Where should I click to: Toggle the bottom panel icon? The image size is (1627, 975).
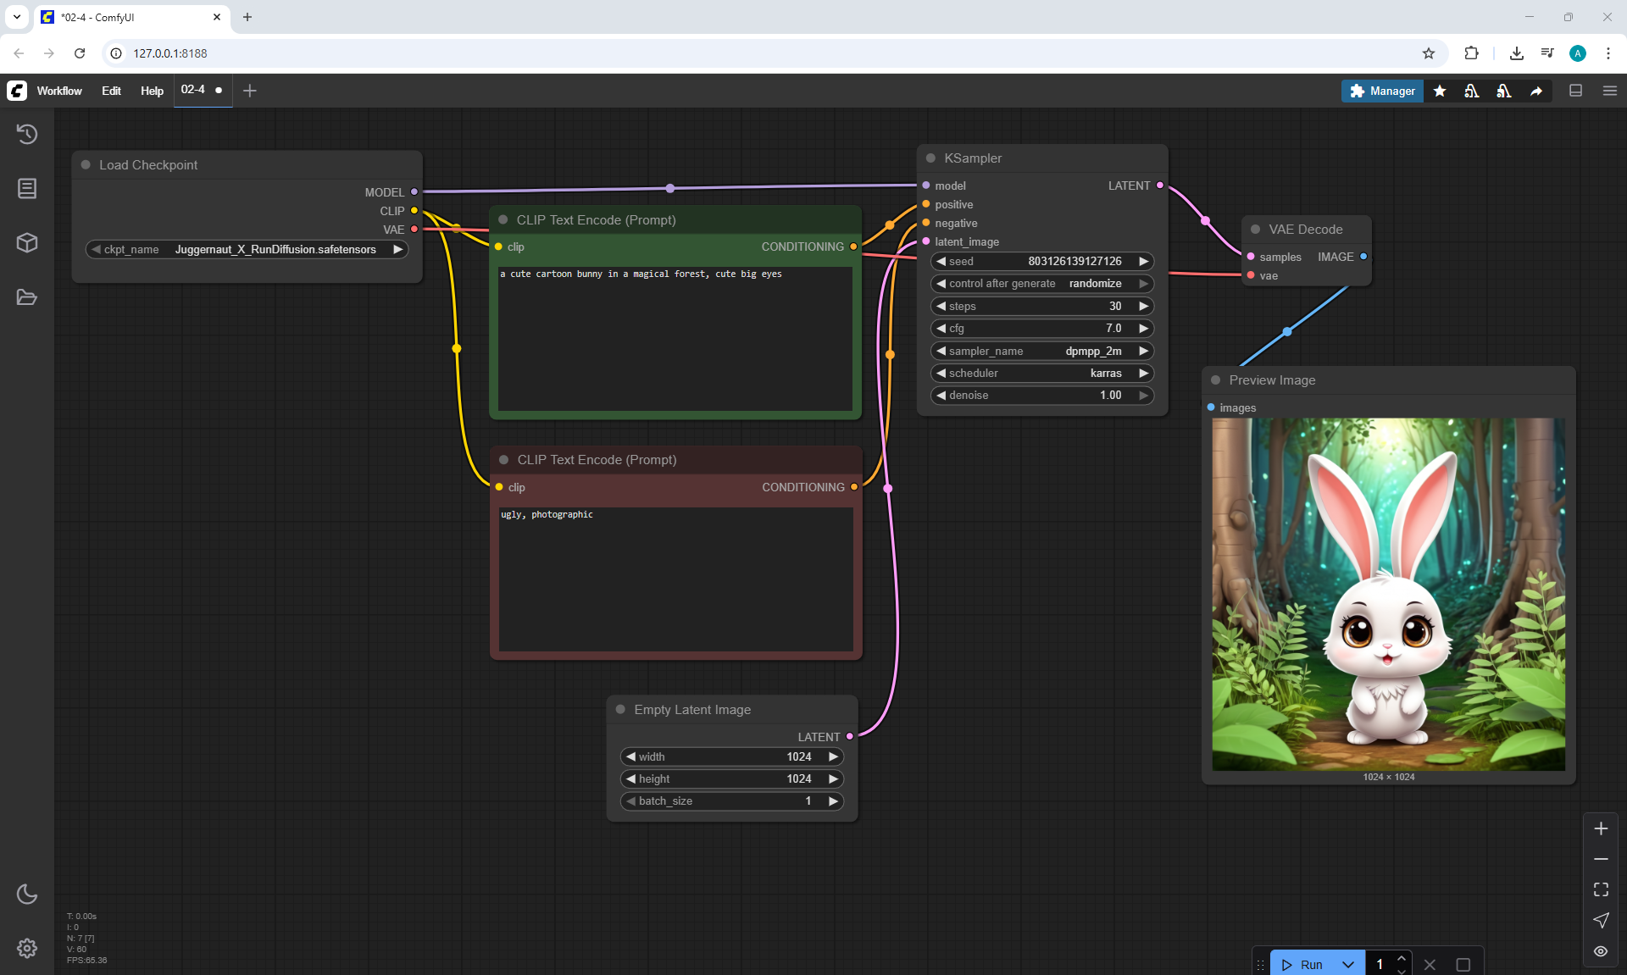point(1575,91)
